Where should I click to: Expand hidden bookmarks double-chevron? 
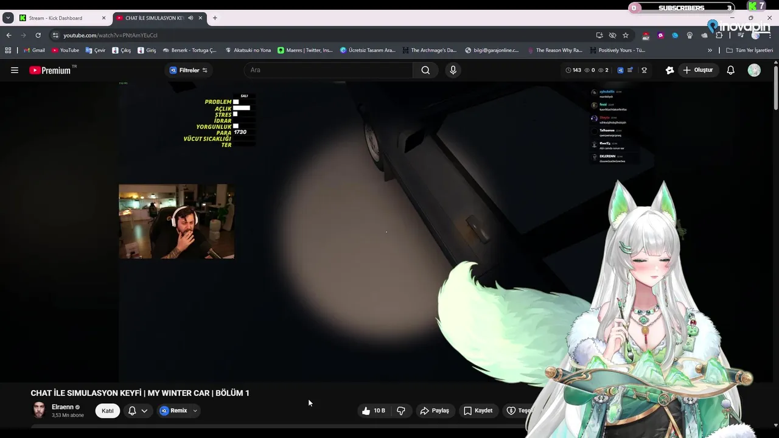pyautogui.click(x=710, y=50)
